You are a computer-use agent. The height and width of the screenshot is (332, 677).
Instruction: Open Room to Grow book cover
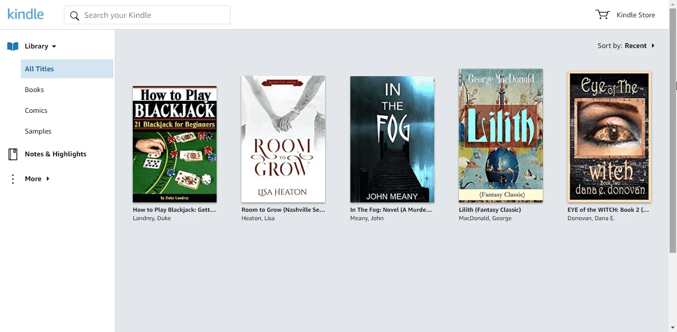click(x=283, y=139)
